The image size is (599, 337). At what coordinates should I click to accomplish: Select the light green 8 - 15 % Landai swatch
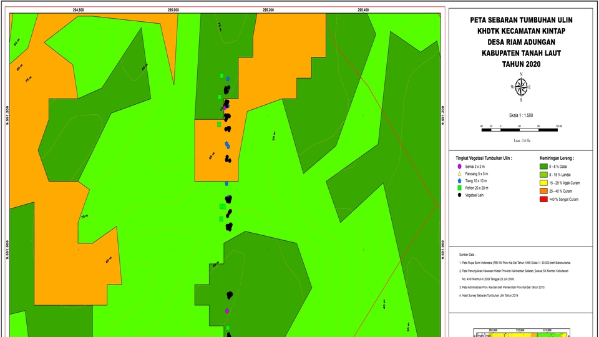543,175
